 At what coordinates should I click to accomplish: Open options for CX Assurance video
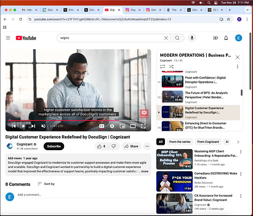[x=241, y=196]
